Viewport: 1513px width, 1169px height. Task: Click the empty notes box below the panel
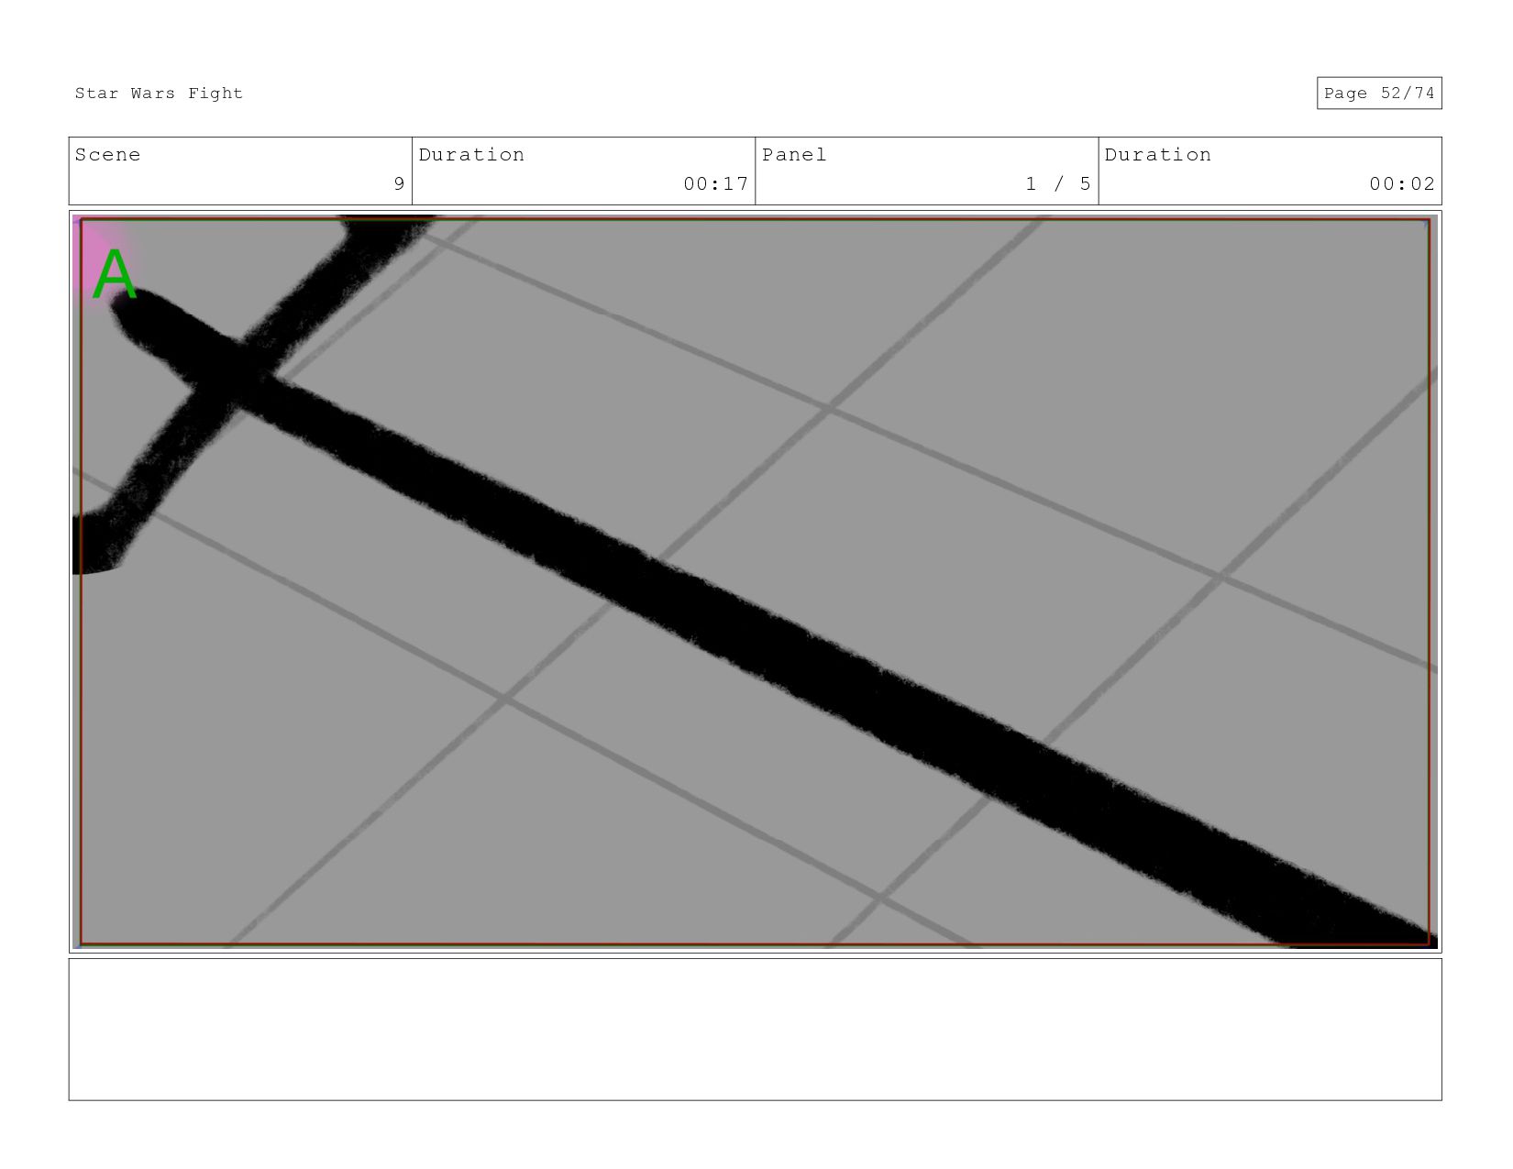(x=755, y=1030)
